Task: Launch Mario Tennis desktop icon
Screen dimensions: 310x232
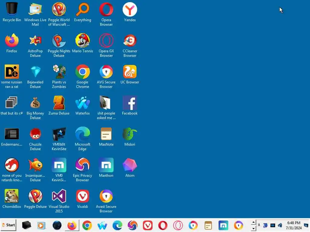Action: (x=83, y=43)
